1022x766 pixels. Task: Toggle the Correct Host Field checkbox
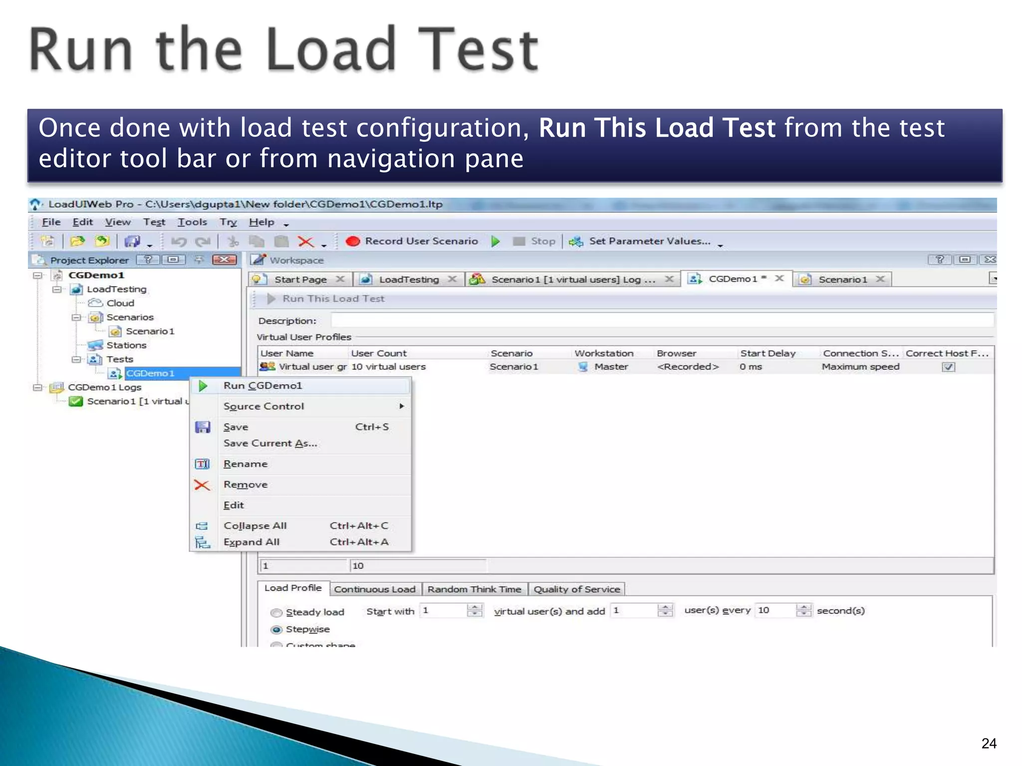coord(948,367)
